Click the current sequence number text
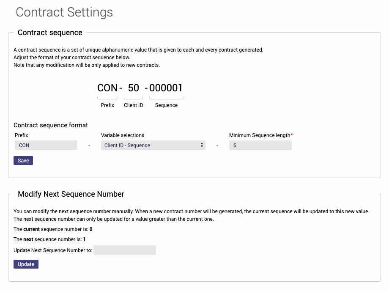Screen dimensions: 389x291 (x=53, y=229)
